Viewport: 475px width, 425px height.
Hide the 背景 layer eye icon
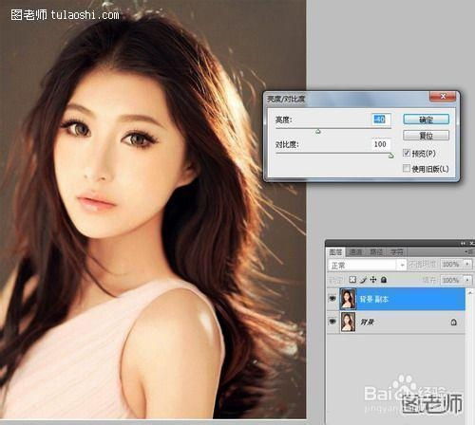point(332,322)
